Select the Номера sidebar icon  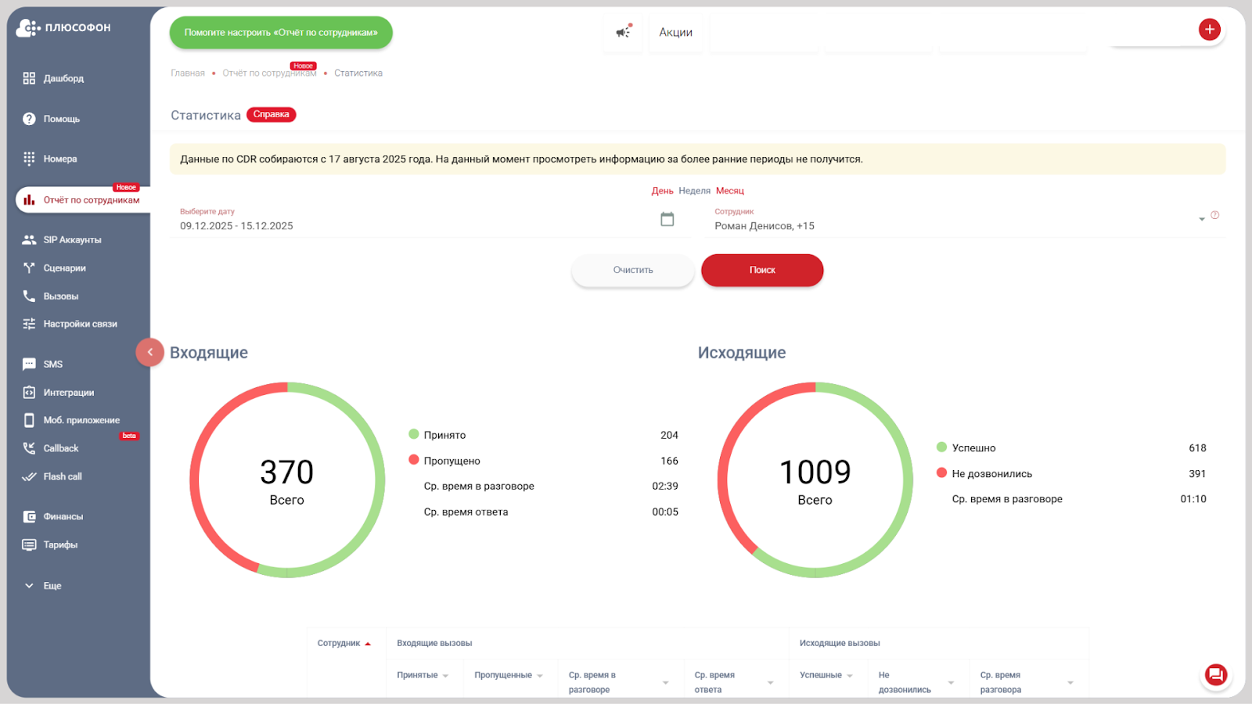(x=59, y=158)
